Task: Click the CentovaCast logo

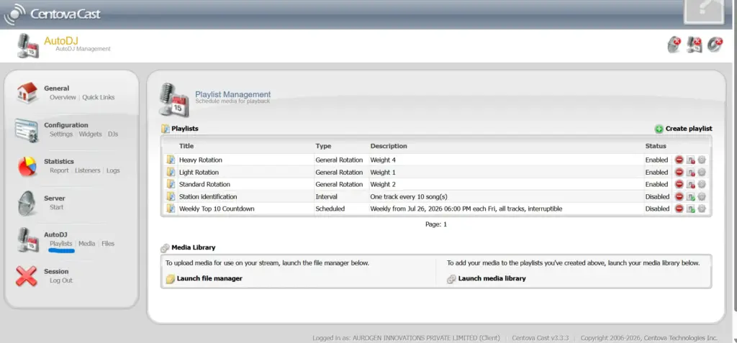Action: (52, 14)
